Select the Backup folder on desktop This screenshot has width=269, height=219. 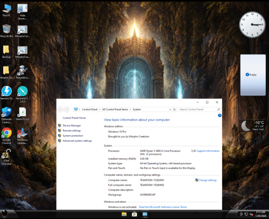coord(6,52)
